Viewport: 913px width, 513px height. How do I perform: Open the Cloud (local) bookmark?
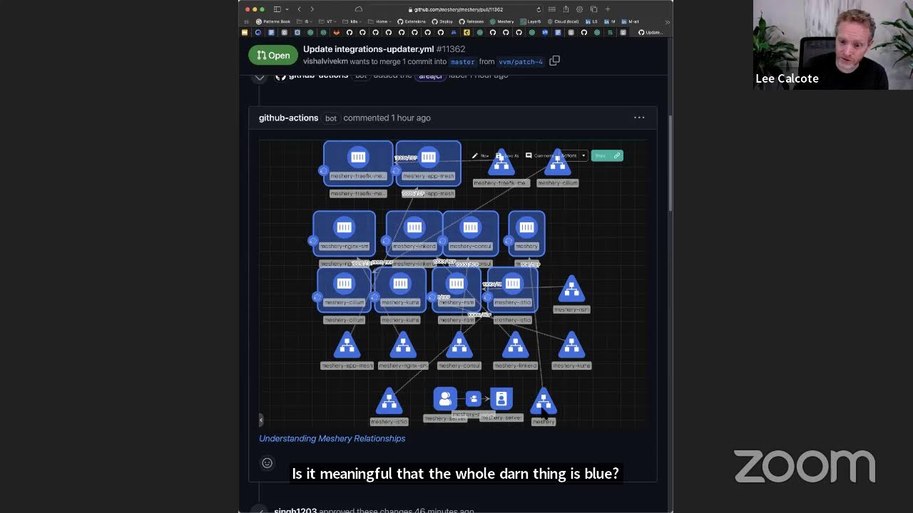[563, 21]
